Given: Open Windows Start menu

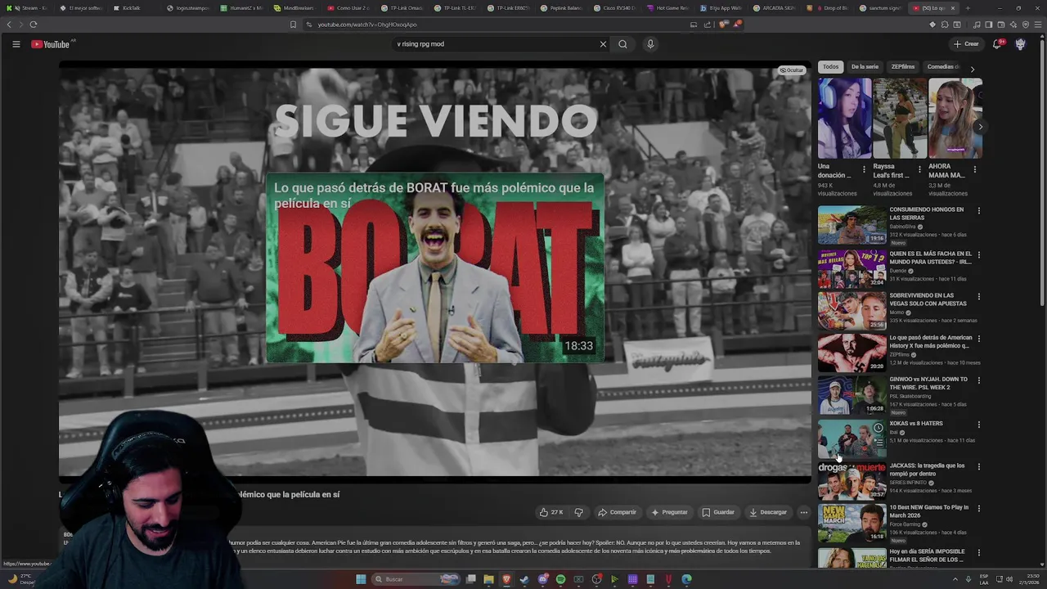Looking at the screenshot, I should pos(361,579).
